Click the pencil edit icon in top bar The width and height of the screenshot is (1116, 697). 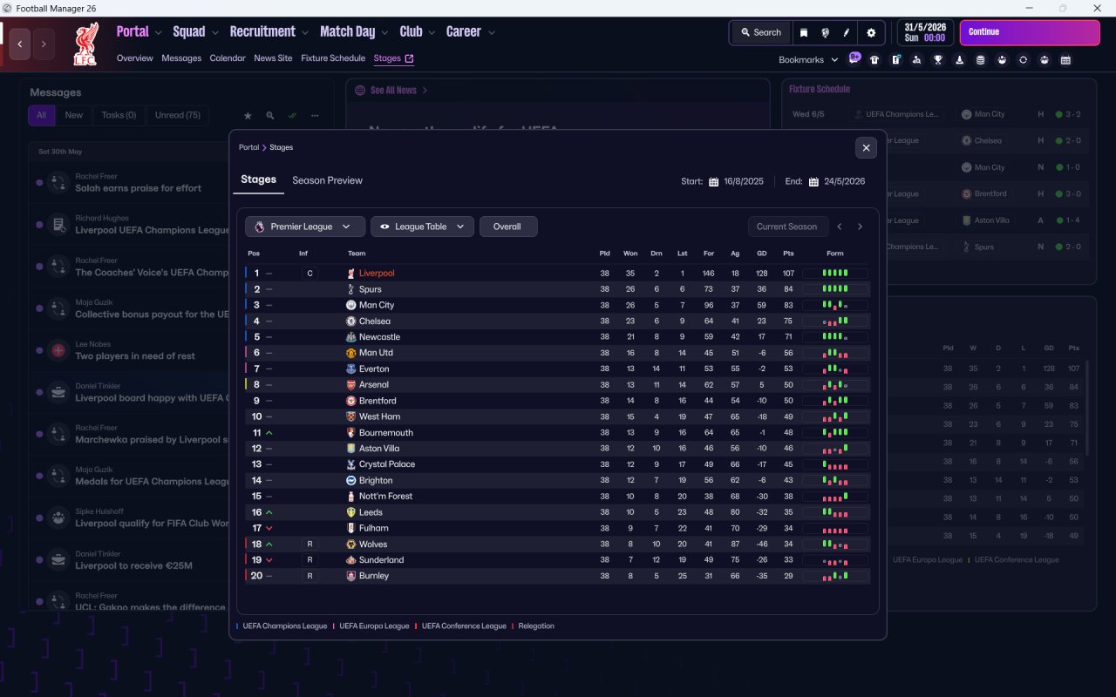coord(847,32)
